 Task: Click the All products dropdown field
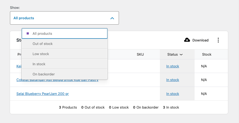coord(64,18)
